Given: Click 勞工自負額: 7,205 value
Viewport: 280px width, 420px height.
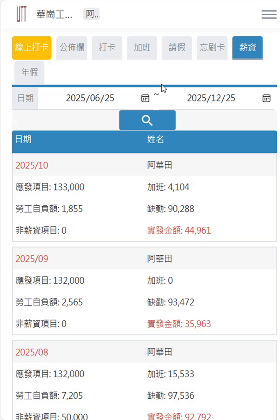Looking at the screenshot, I should tap(49, 395).
